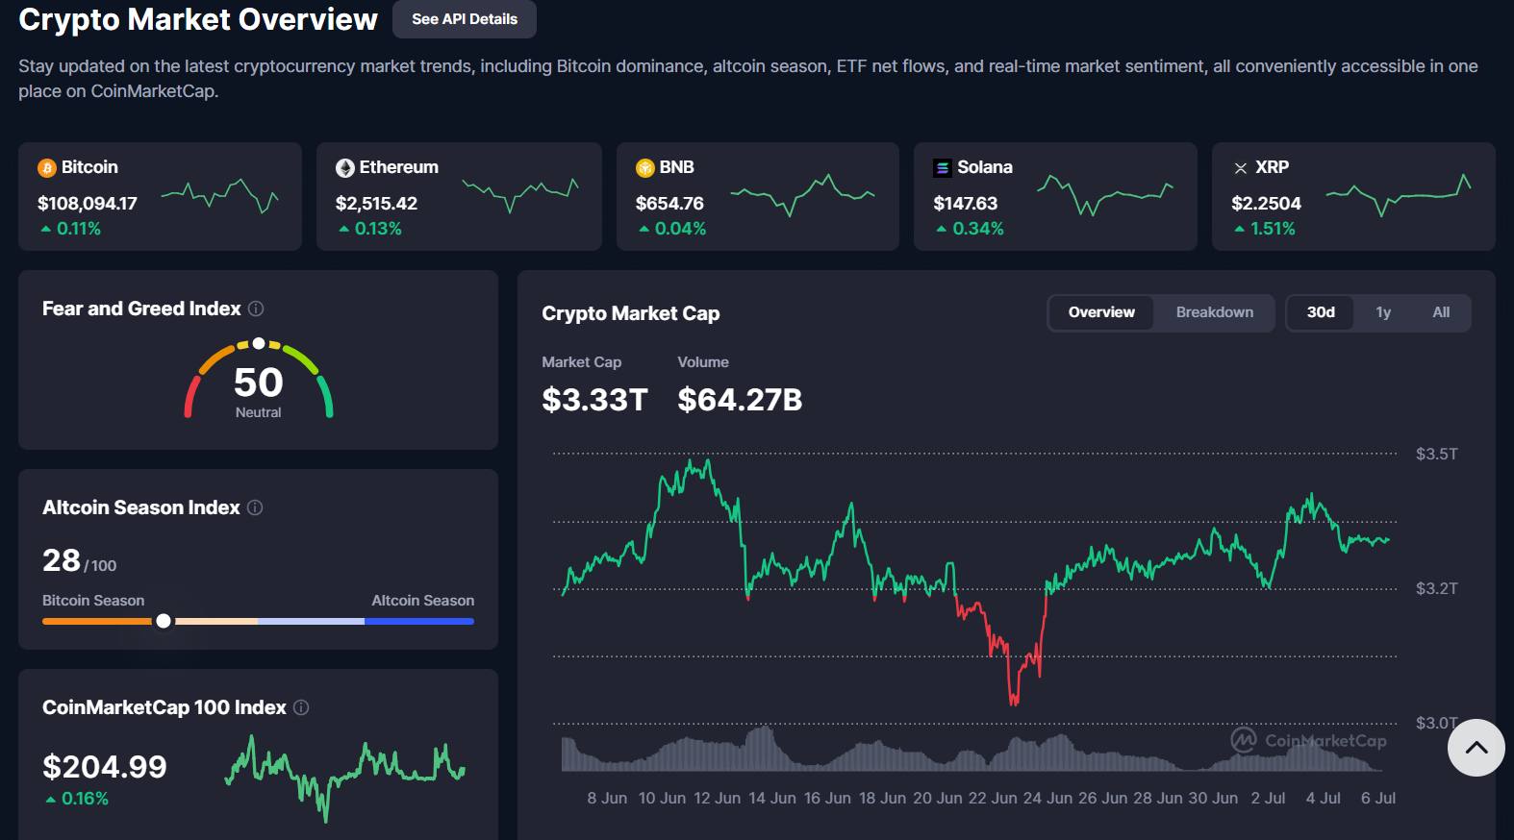This screenshot has height=840, width=1514.
Task: Click the BNB logo icon
Action: [x=645, y=168]
